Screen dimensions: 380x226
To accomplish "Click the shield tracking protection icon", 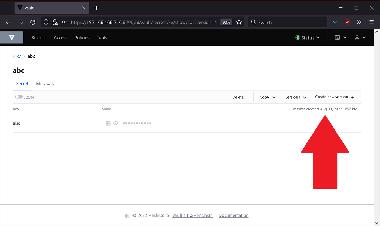I will (46, 22).
